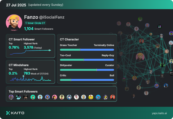Viewport: 173px width, 119px height.
Task: Open the bright yellow background follower avatar
Action: [91, 97]
